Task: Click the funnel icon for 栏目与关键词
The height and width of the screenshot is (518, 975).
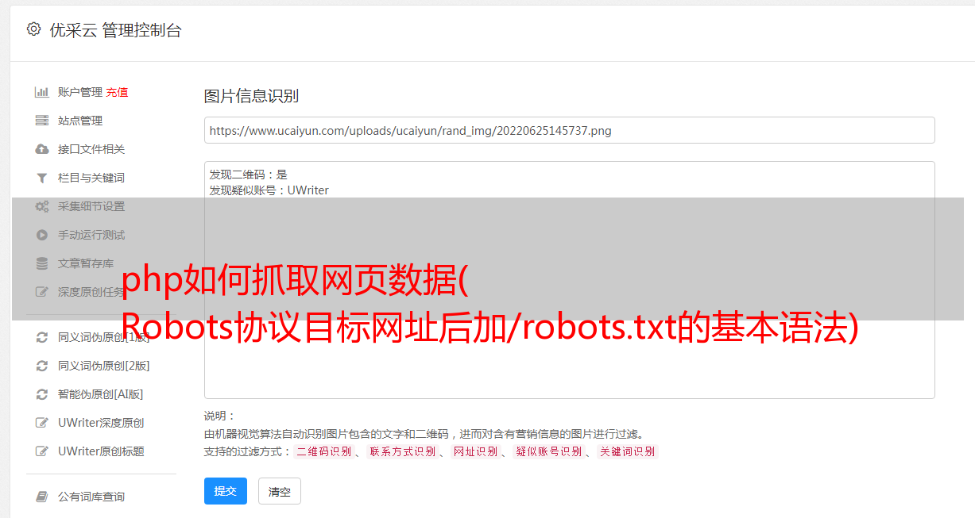Action: [42, 178]
